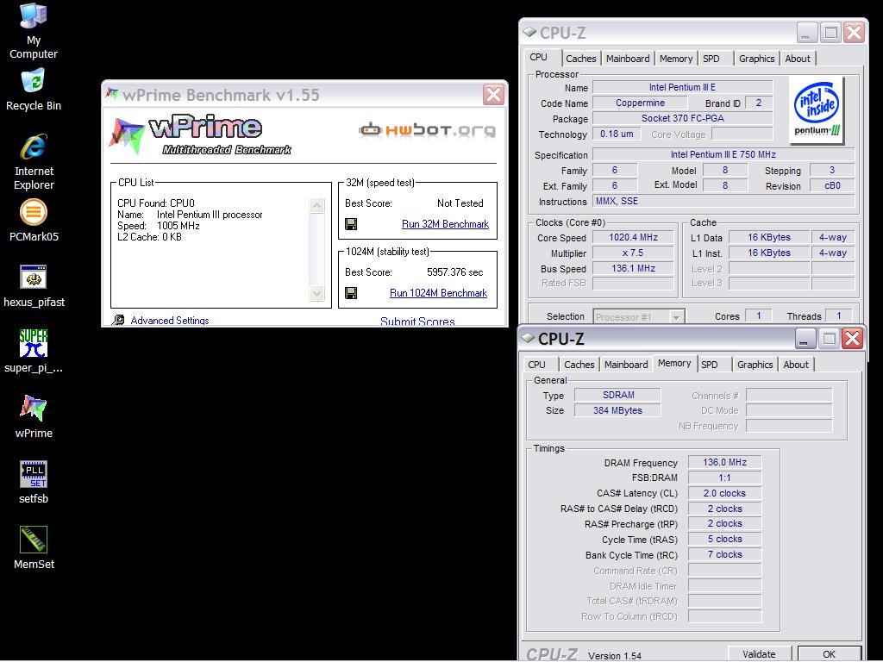
Task: Click Specification field Intel Pentium III E 750 MHz
Action: (723, 155)
